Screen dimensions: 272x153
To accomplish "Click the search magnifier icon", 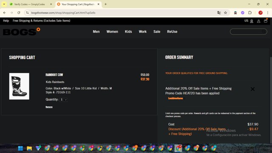I will coord(263,31).
